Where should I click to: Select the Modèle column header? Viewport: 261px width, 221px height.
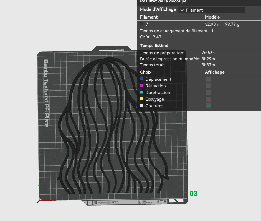click(x=212, y=17)
